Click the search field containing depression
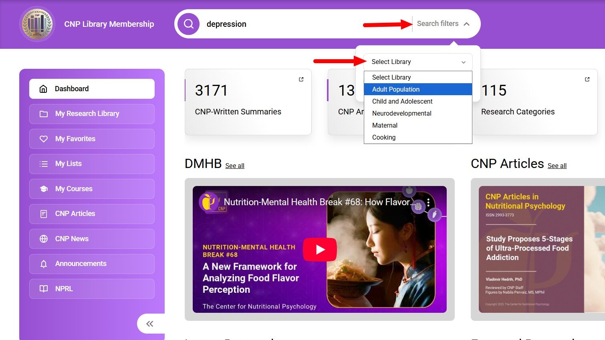The image size is (605, 340). pos(280,24)
